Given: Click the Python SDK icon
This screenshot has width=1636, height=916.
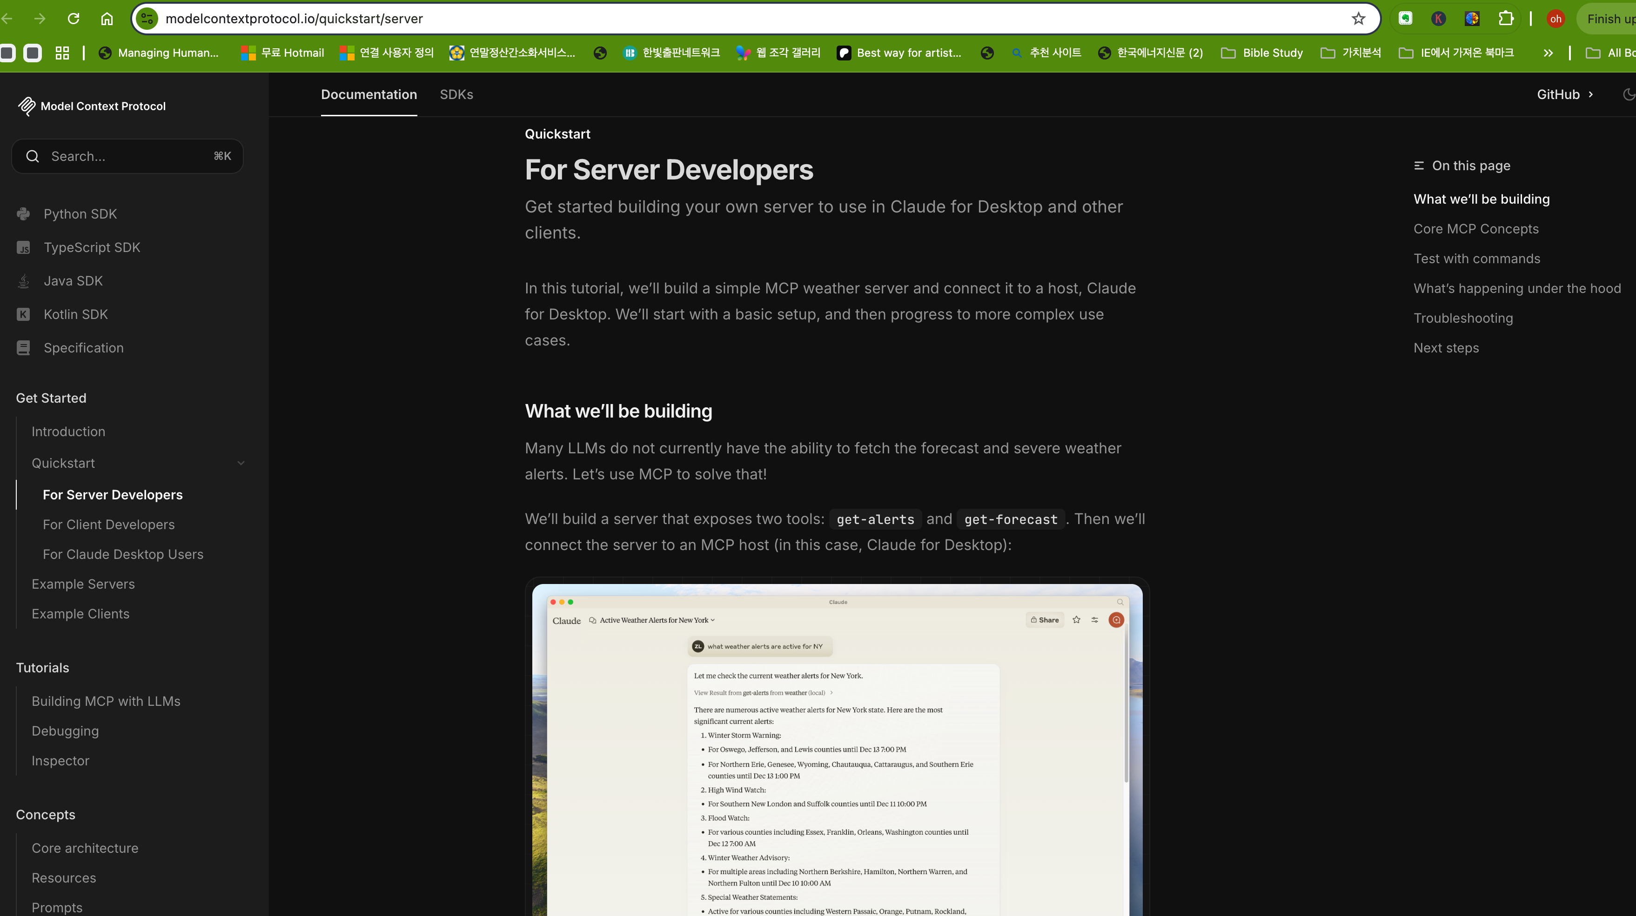Looking at the screenshot, I should click(x=24, y=214).
